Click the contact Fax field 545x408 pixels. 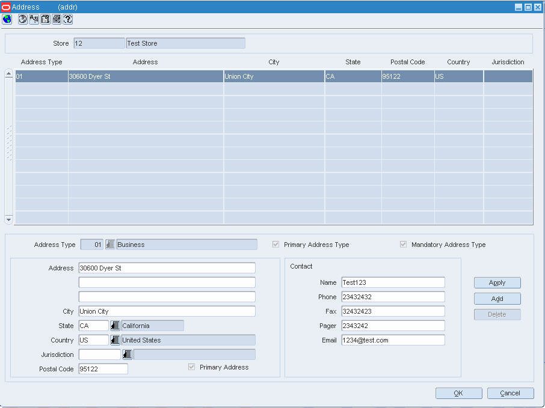click(393, 311)
